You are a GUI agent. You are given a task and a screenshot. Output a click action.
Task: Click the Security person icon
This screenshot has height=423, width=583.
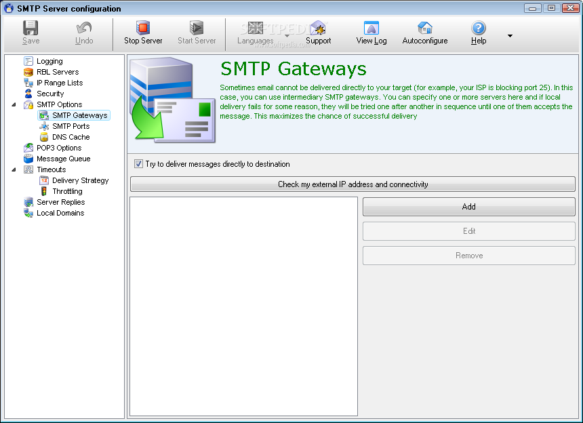coord(28,94)
